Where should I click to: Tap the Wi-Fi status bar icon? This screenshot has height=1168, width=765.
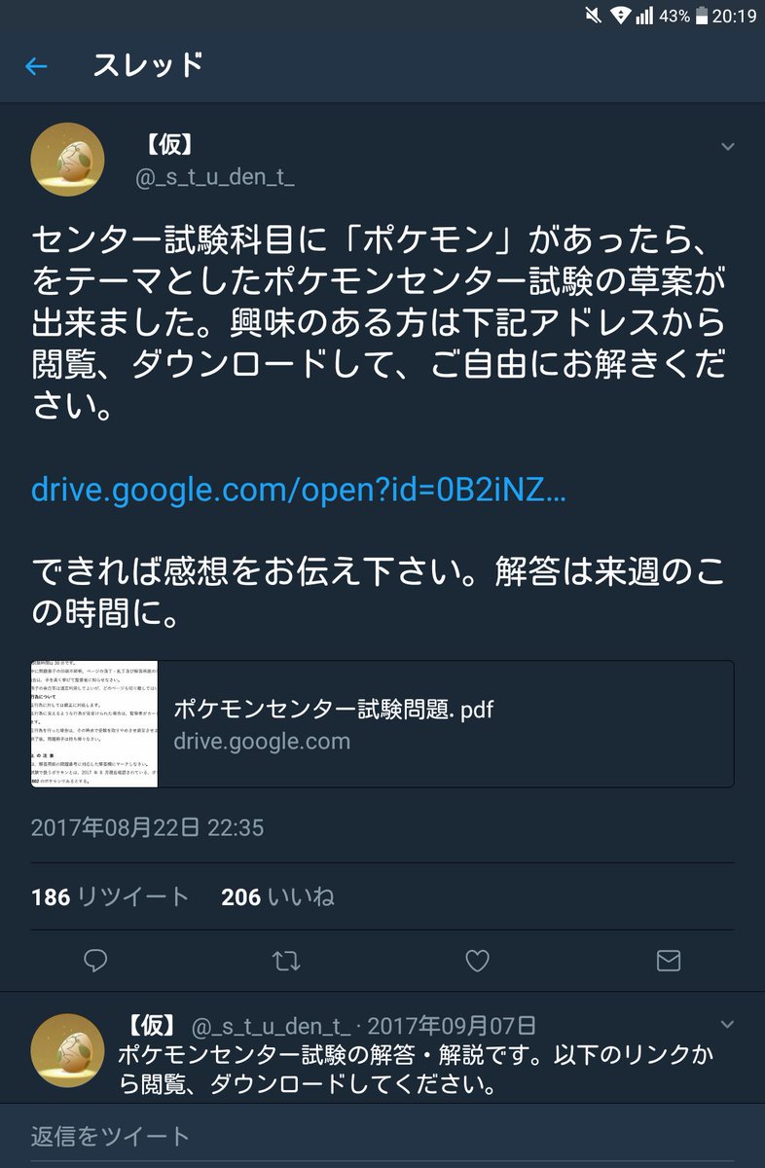click(620, 16)
